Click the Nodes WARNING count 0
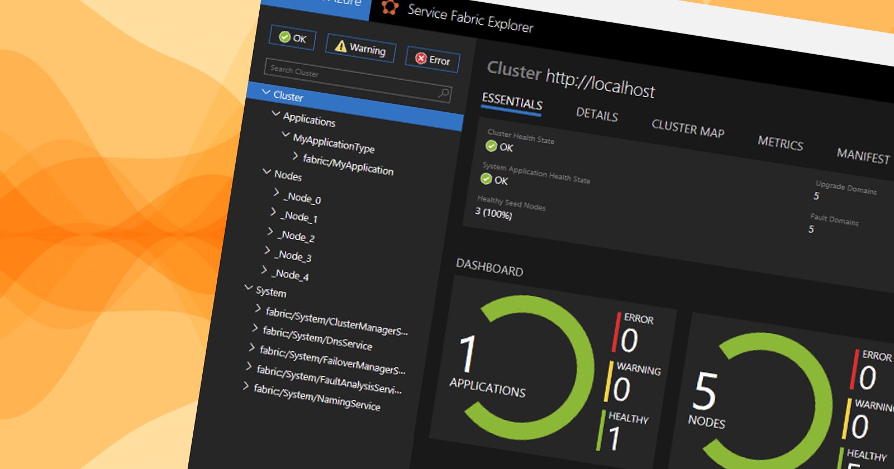Image resolution: width=894 pixels, height=469 pixels. (860, 427)
